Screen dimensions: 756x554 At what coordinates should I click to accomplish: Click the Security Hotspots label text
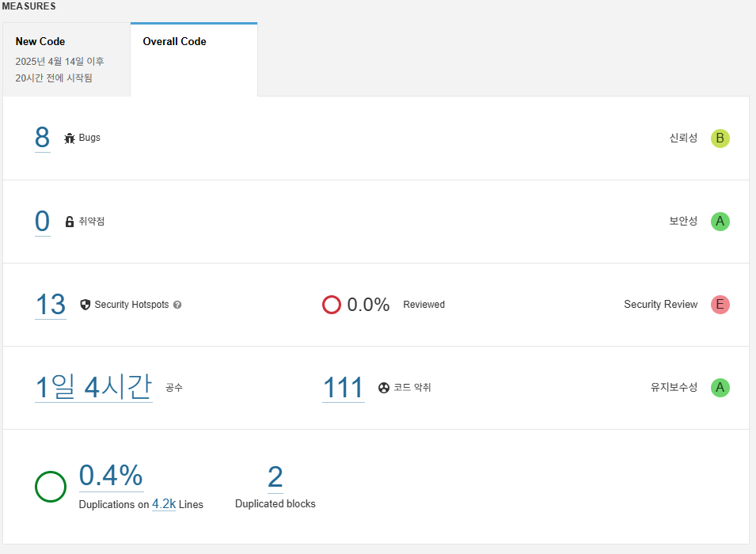point(131,305)
